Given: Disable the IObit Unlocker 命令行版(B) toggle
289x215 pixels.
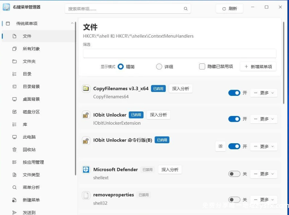Looking at the screenshot, I should [x=234, y=146].
